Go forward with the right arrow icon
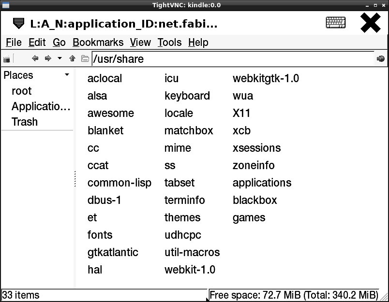This screenshot has width=389, height=302. [x=48, y=58]
